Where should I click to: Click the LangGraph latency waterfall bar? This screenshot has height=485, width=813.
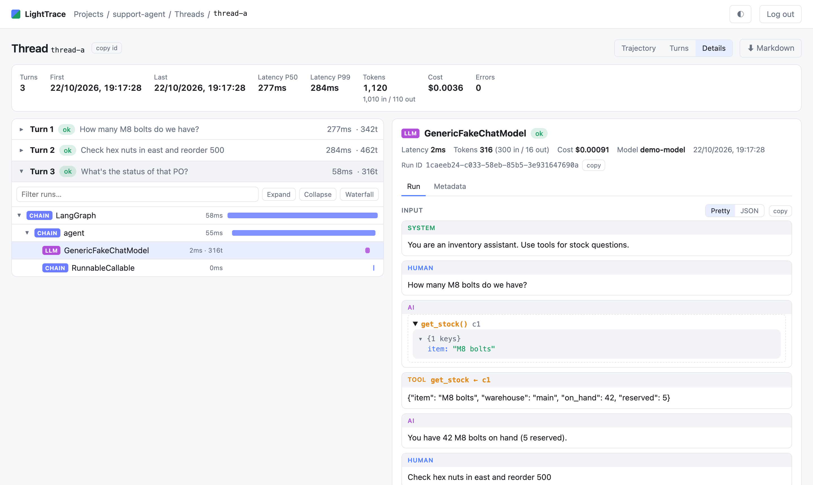302,215
